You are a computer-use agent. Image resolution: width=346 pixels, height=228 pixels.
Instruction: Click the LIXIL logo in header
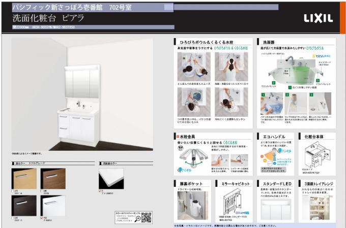click(x=318, y=18)
